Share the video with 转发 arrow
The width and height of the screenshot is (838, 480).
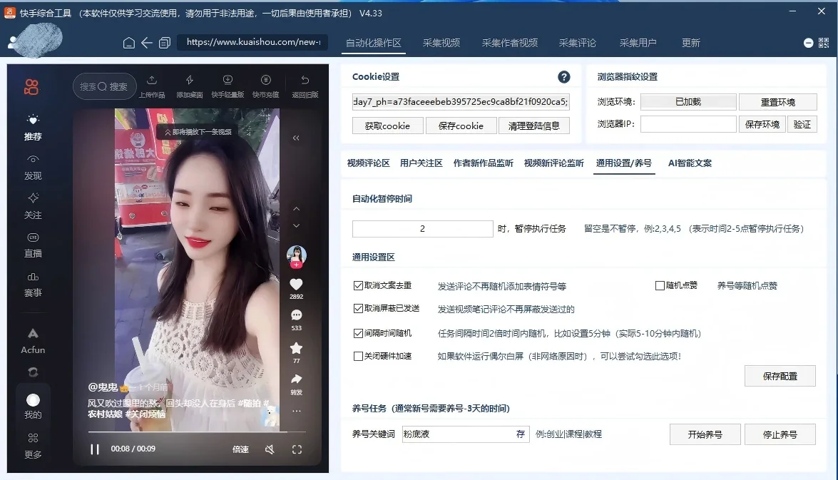(296, 379)
